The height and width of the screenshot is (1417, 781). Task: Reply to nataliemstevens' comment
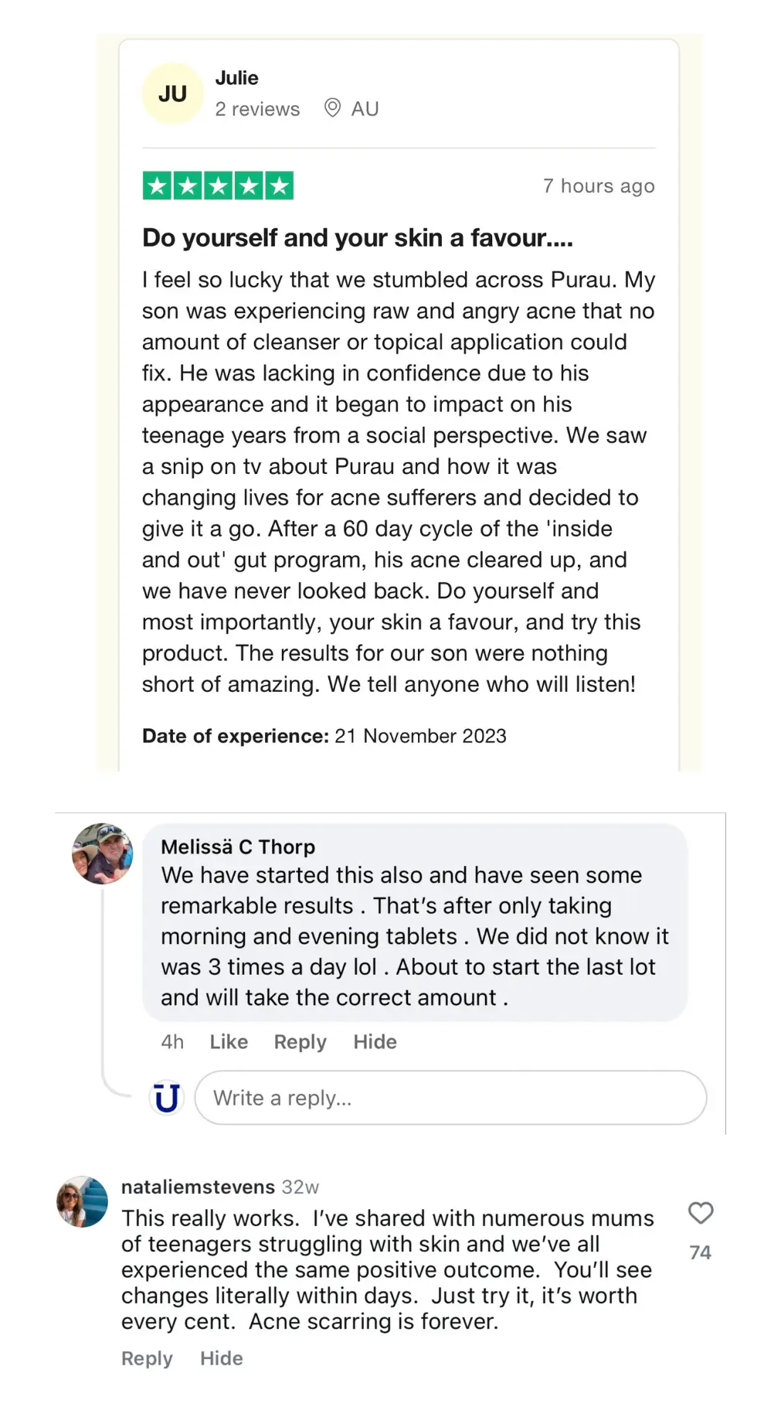point(147,1358)
